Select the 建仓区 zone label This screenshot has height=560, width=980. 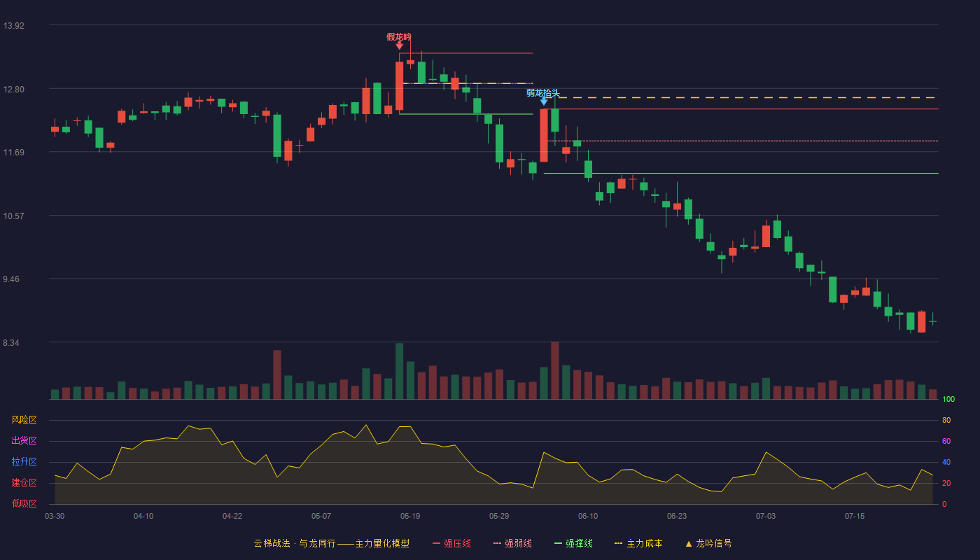pos(24,483)
